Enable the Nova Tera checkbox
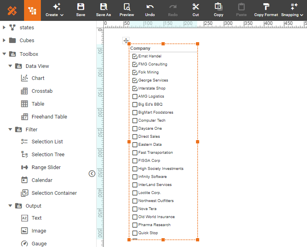 [135, 209]
